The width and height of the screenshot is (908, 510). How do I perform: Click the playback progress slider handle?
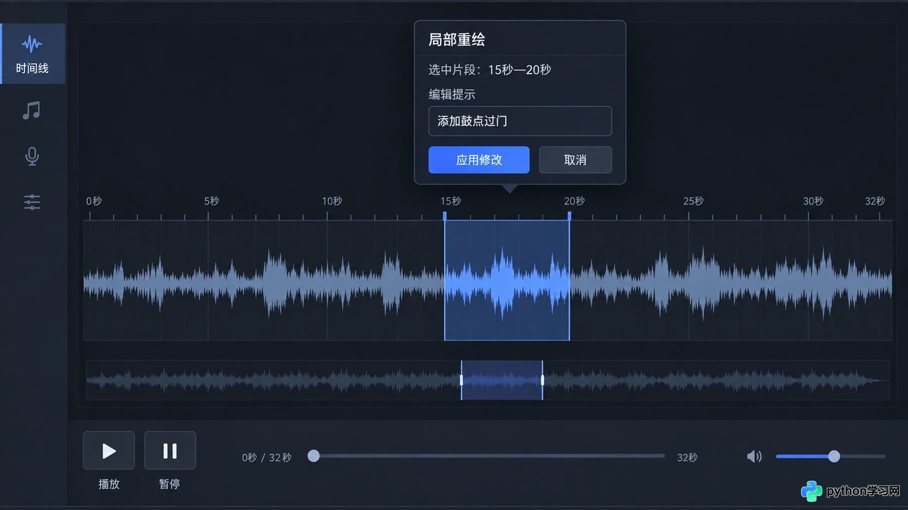coord(313,456)
